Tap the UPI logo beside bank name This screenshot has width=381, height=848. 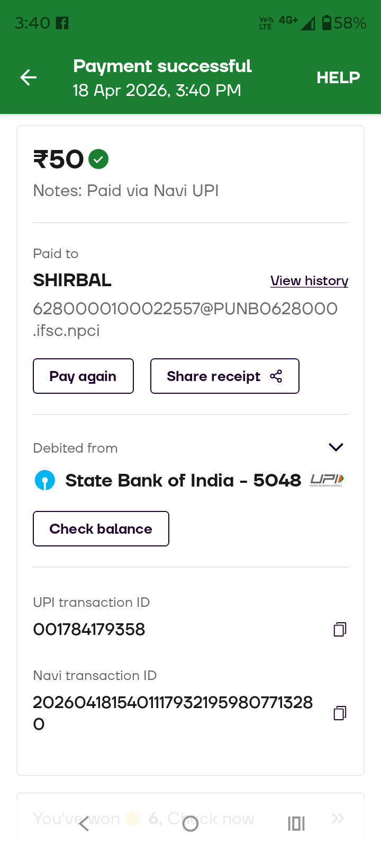click(327, 480)
